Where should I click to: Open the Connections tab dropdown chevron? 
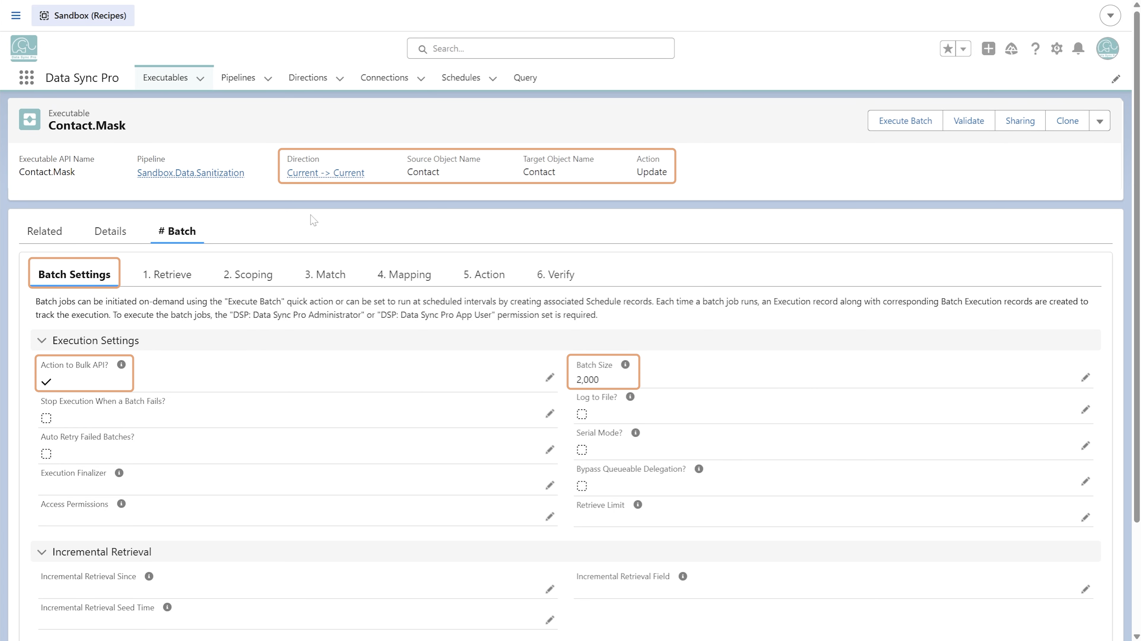[421, 79]
